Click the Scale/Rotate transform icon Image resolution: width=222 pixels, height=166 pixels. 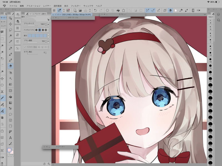(123, 10)
